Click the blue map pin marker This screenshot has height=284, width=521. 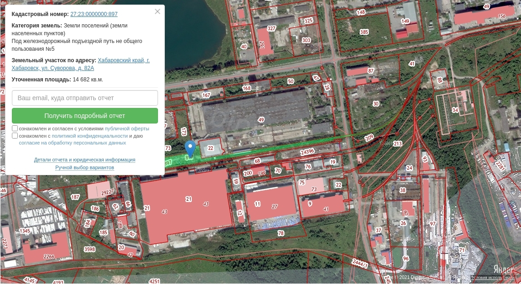coord(190,149)
